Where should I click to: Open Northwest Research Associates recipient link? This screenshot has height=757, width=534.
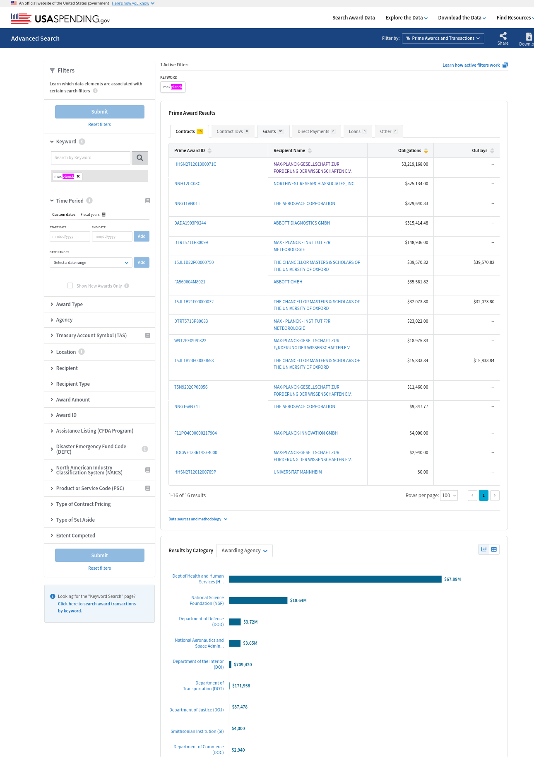tap(314, 184)
